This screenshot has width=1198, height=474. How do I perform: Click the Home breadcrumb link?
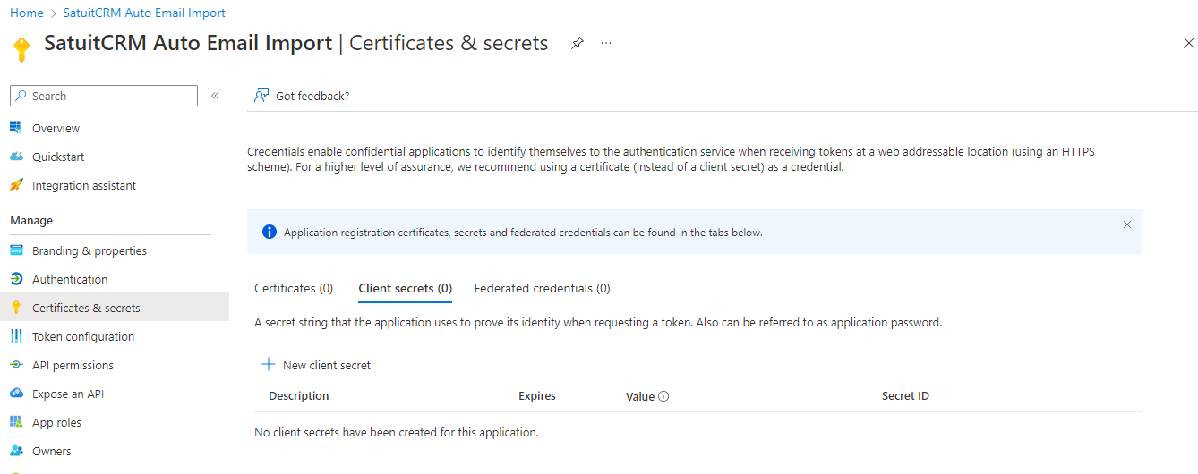pos(27,13)
